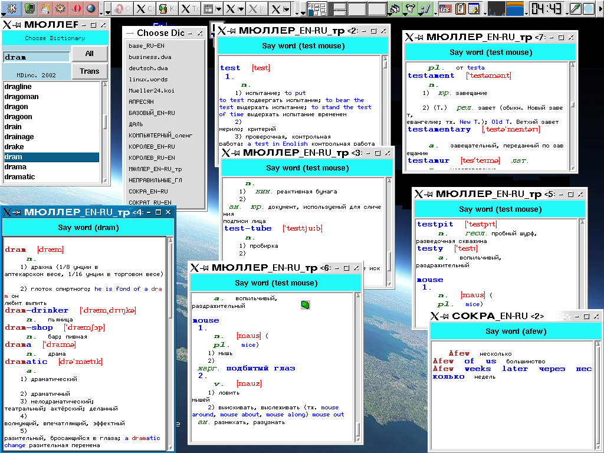
Task: Click 'Say word (afew)' button
Action: (516, 331)
